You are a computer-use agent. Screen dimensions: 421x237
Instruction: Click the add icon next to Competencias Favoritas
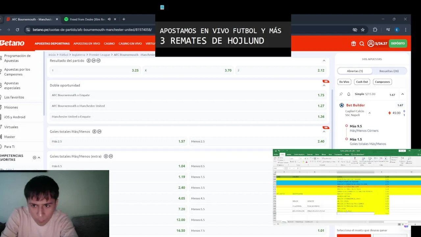click(35, 158)
